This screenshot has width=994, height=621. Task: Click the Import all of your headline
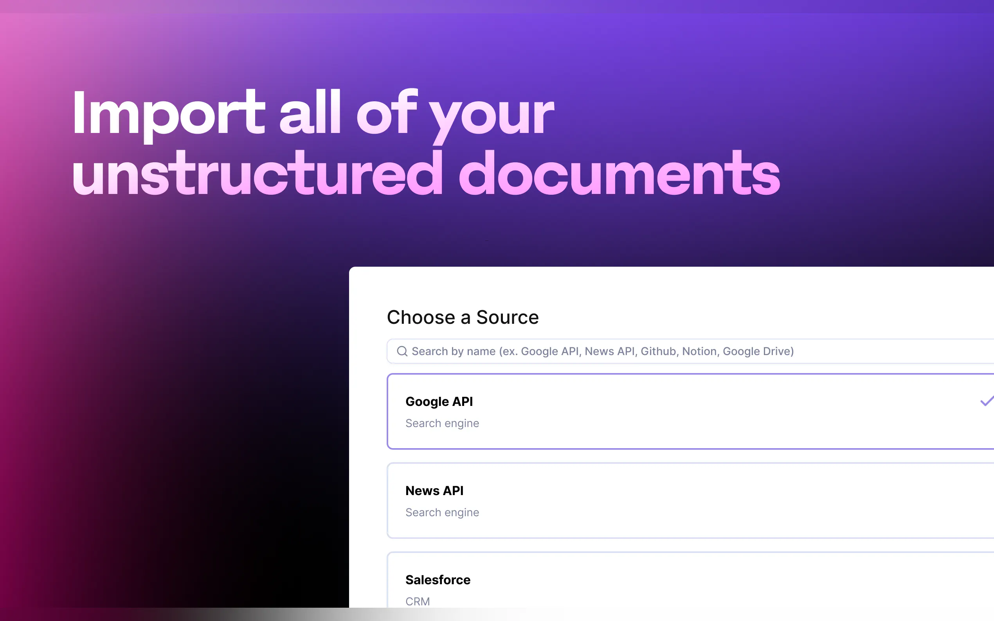[312, 113]
